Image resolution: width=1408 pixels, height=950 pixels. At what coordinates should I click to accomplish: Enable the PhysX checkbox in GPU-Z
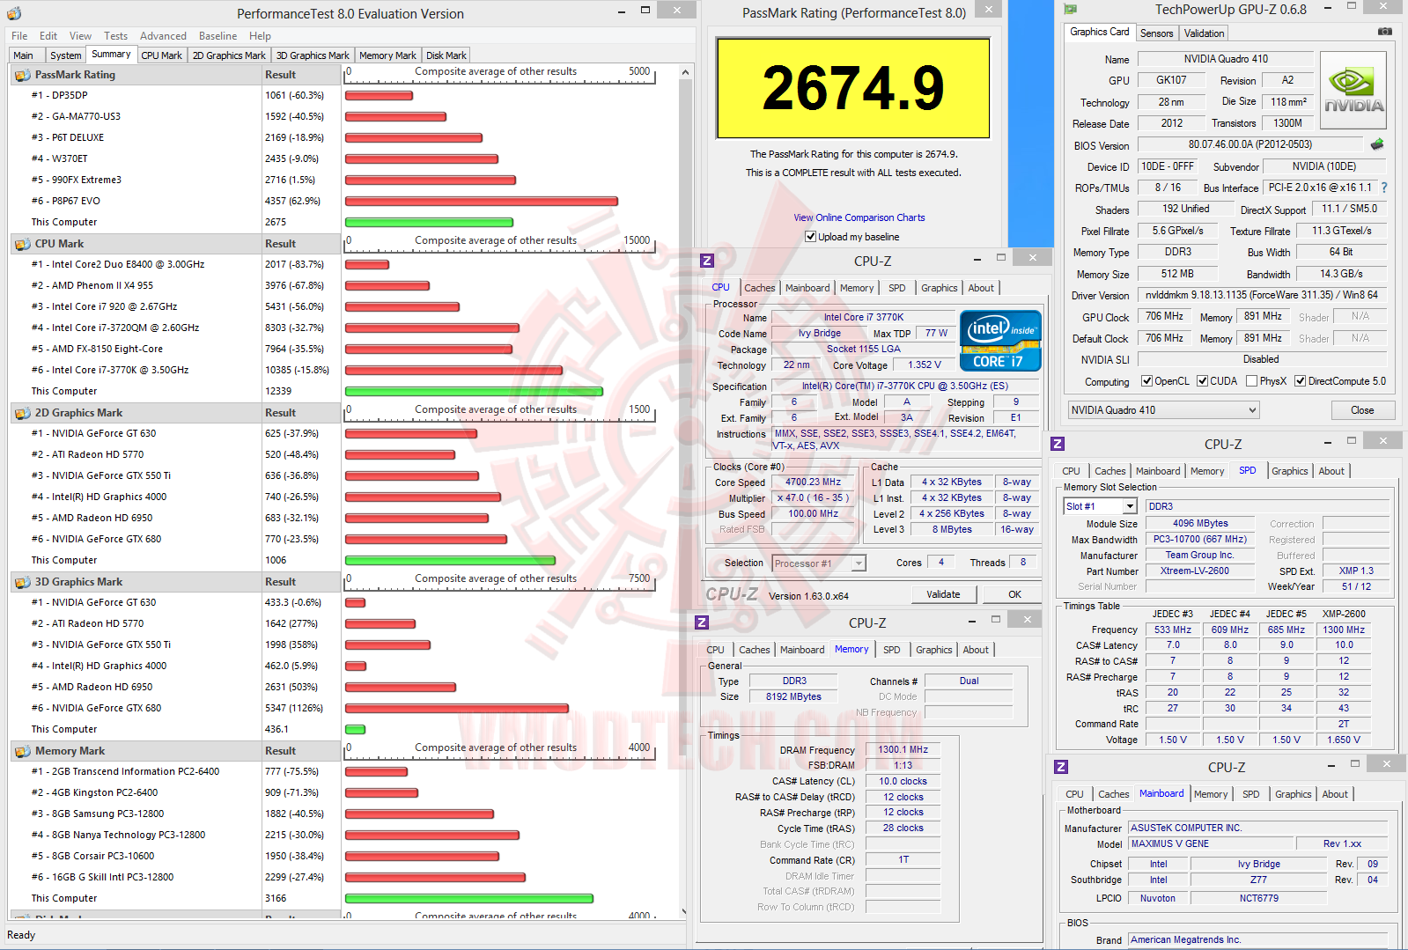coord(1251,381)
